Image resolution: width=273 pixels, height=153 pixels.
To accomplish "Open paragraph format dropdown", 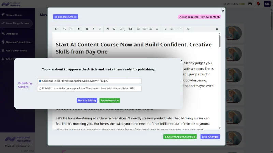I will (79, 29).
